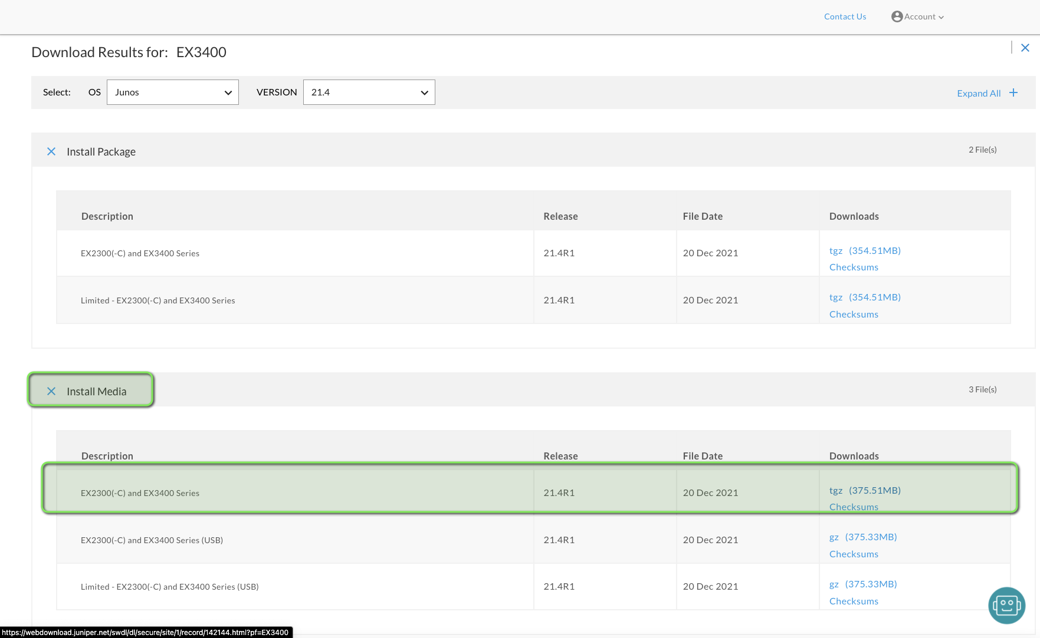Screen dimensions: 1040x638
Task: Open the VERSION 21.4 dropdown
Action: coord(369,92)
